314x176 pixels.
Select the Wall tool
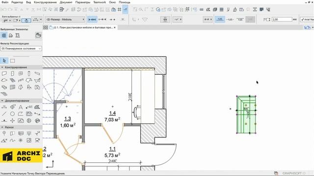pos(4,74)
